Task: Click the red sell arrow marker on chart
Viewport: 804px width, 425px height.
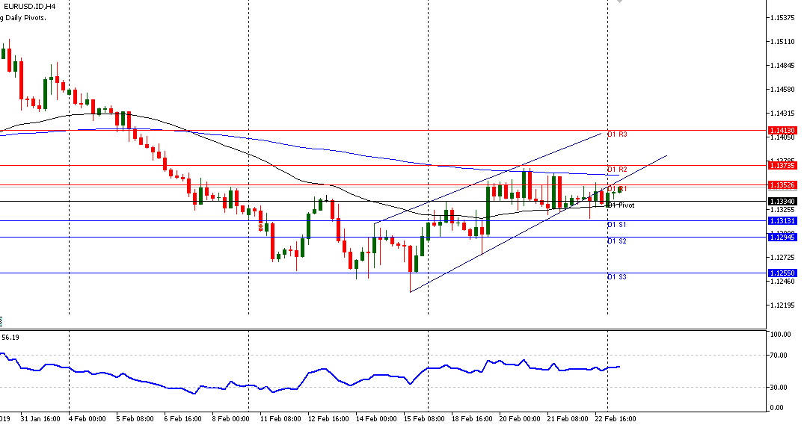Action: click(260, 227)
